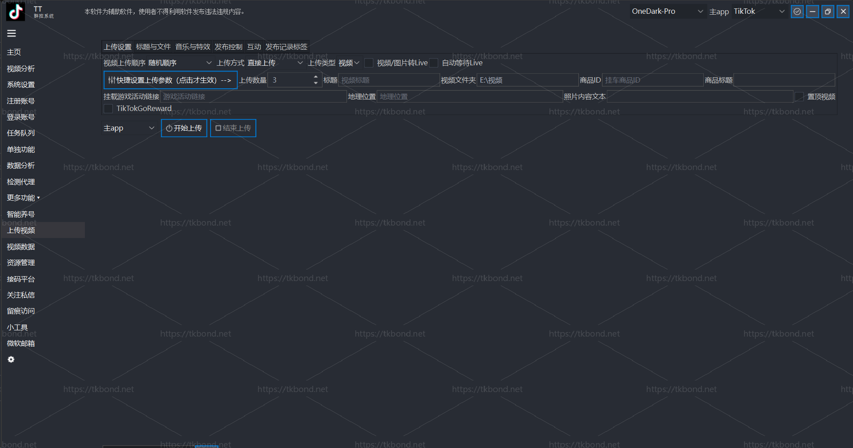Image resolution: width=853 pixels, height=448 pixels.
Task: Click the 游戏活动链接 input field
Action: [253, 97]
